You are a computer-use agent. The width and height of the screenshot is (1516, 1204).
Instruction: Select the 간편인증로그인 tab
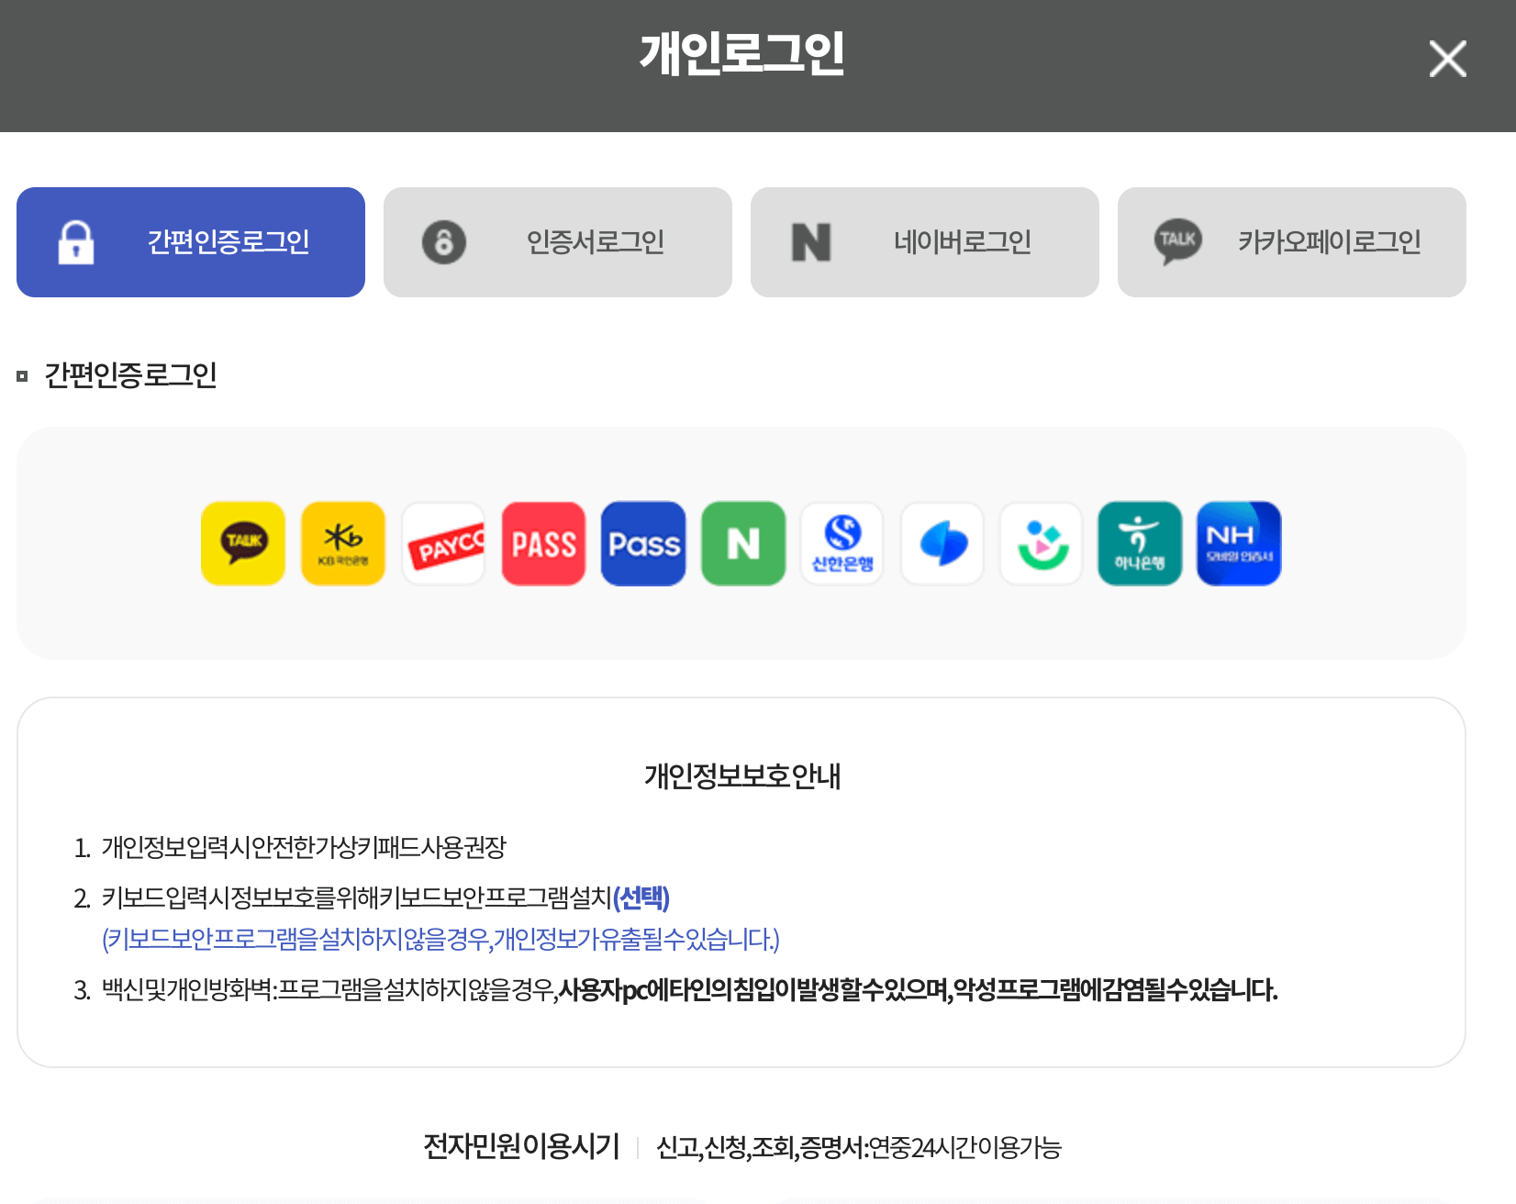[x=190, y=241]
